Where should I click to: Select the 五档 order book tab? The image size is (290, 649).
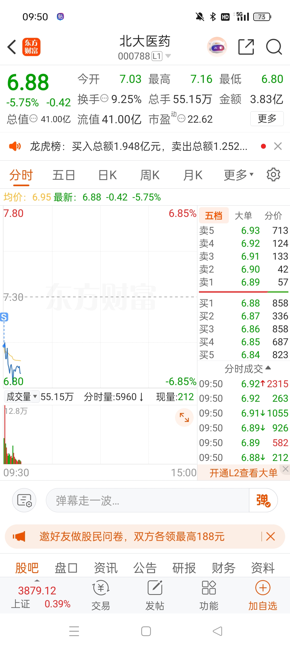coord(214,215)
